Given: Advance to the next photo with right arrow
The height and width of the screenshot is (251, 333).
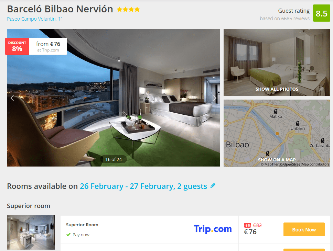Looking at the screenshot, I should pos(215,98).
